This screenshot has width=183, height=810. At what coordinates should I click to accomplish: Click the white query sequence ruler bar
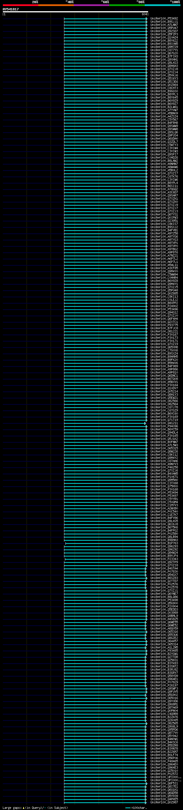click(x=75, y=11)
